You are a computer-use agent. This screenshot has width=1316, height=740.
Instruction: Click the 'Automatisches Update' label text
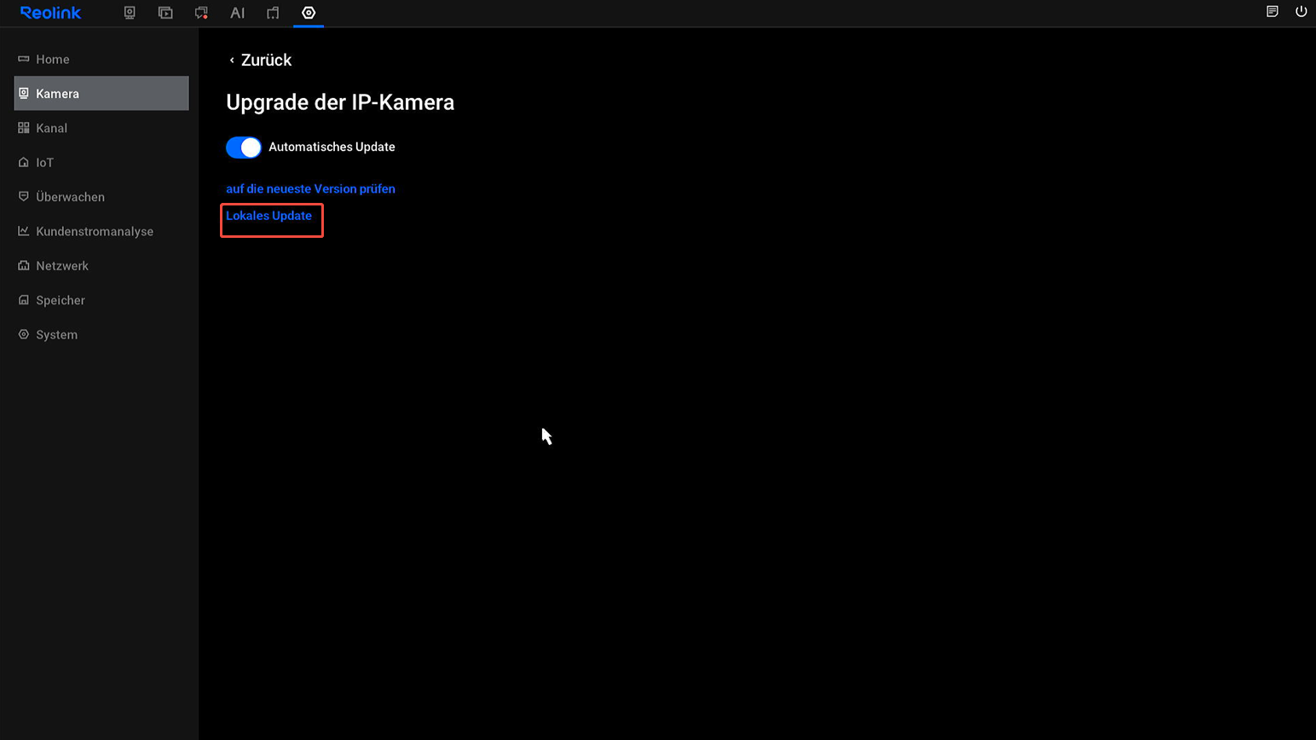click(x=332, y=147)
